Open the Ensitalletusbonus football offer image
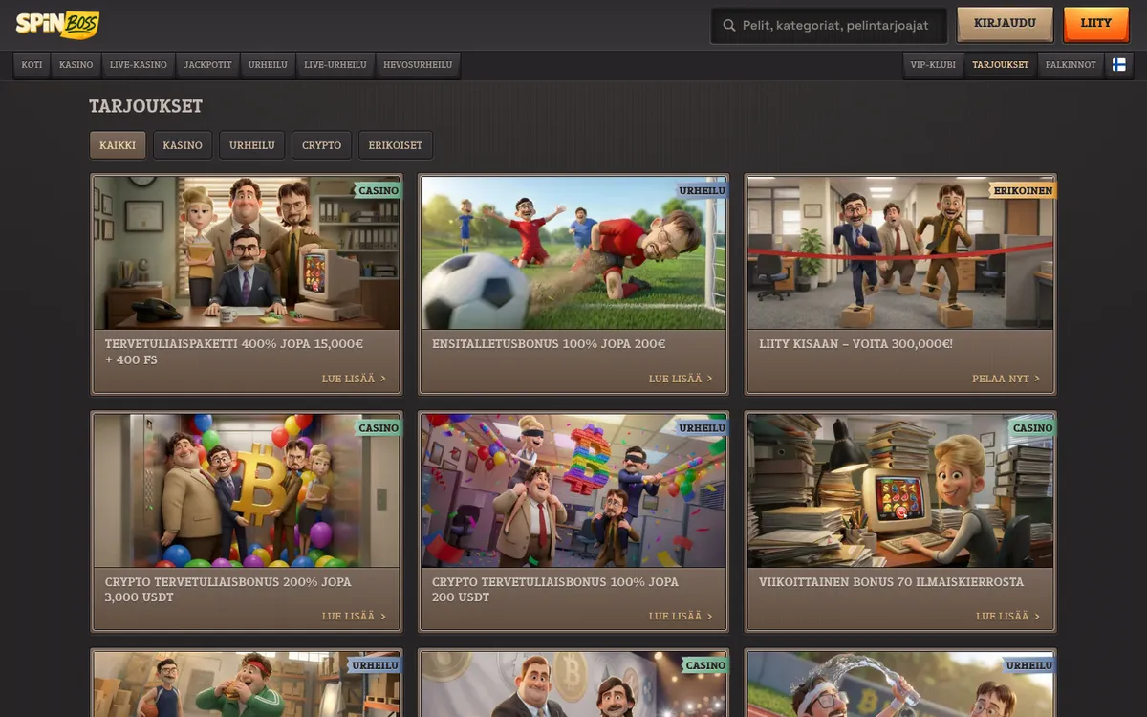This screenshot has height=717, width=1147. point(573,252)
